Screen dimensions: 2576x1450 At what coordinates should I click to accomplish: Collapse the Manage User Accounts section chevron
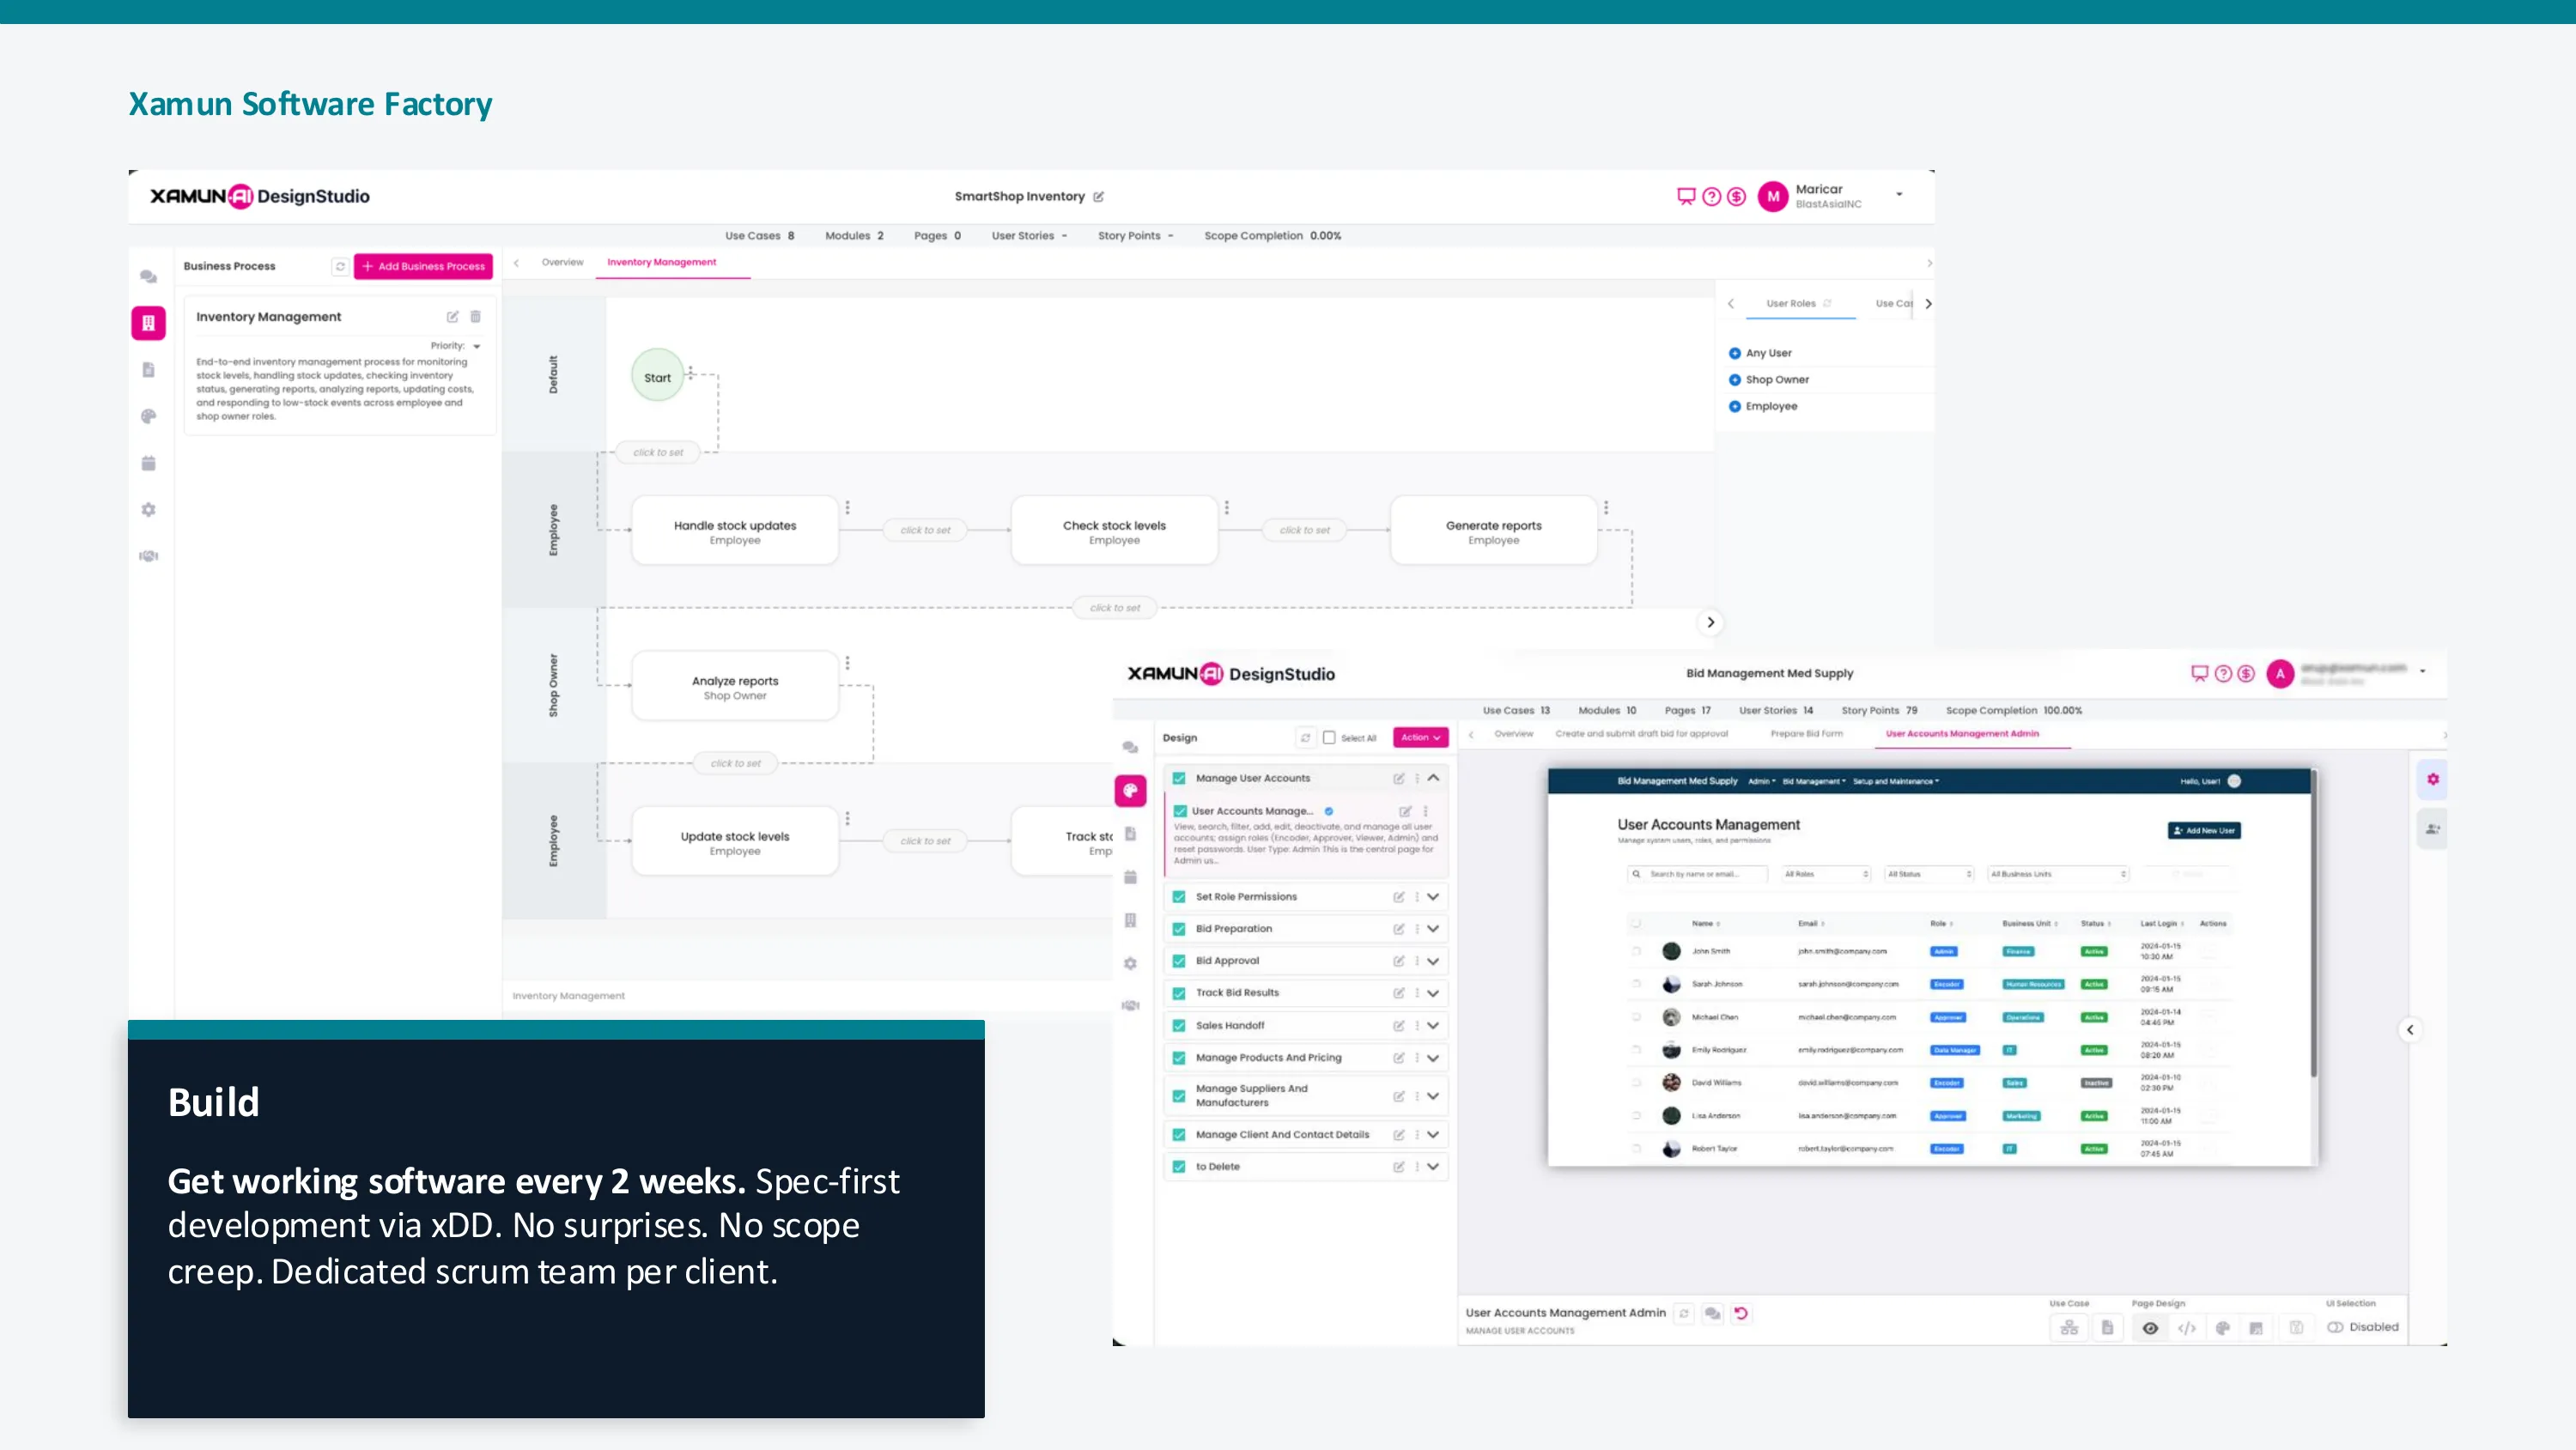[x=1433, y=778]
